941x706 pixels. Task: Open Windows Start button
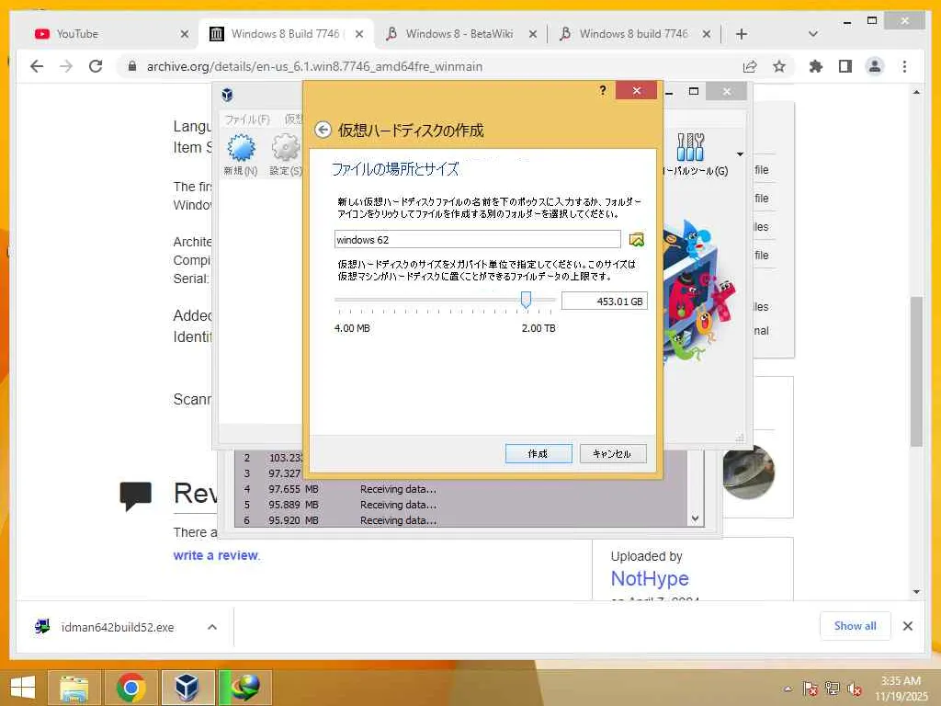(23, 687)
